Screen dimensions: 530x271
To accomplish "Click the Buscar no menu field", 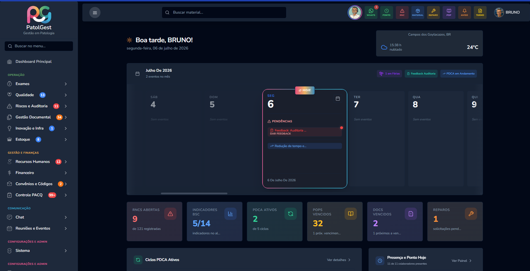I will pyautogui.click(x=39, y=46).
